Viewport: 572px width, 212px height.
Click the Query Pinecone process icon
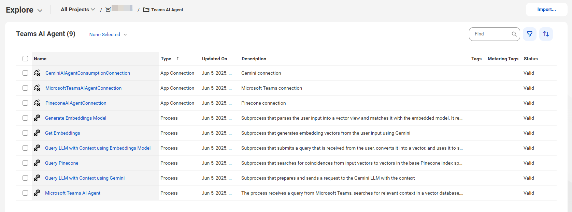pyautogui.click(x=37, y=163)
